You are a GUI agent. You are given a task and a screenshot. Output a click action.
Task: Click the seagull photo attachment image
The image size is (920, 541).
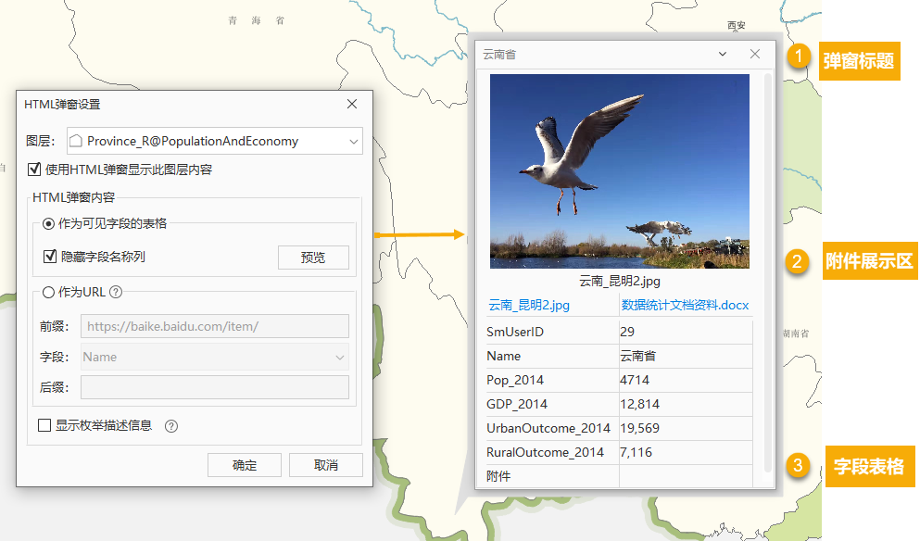619,170
